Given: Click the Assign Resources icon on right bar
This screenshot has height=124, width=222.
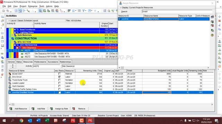Looking at the screenshot, I should [220, 41].
